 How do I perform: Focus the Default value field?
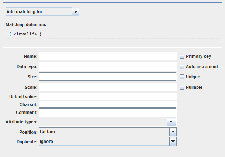tap(107, 97)
